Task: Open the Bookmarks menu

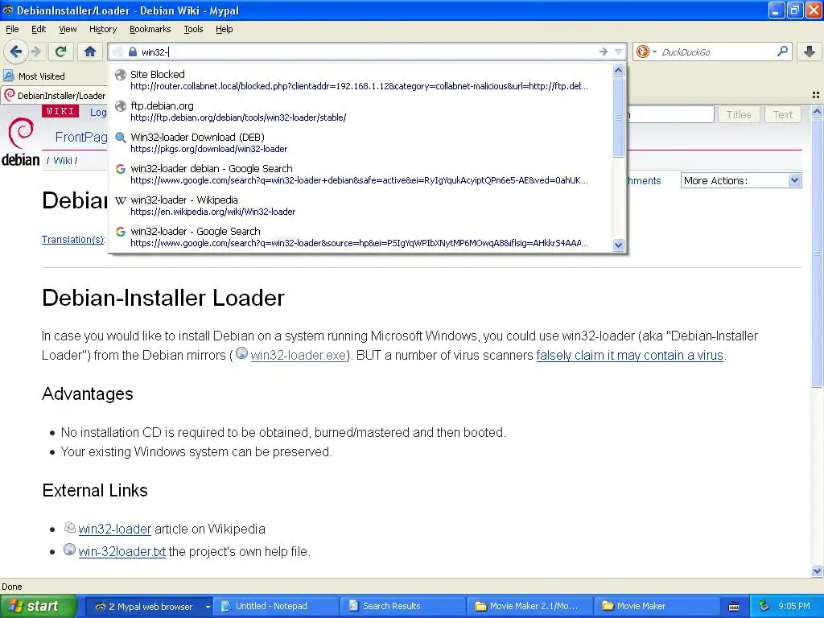Action: click(150, 29)
